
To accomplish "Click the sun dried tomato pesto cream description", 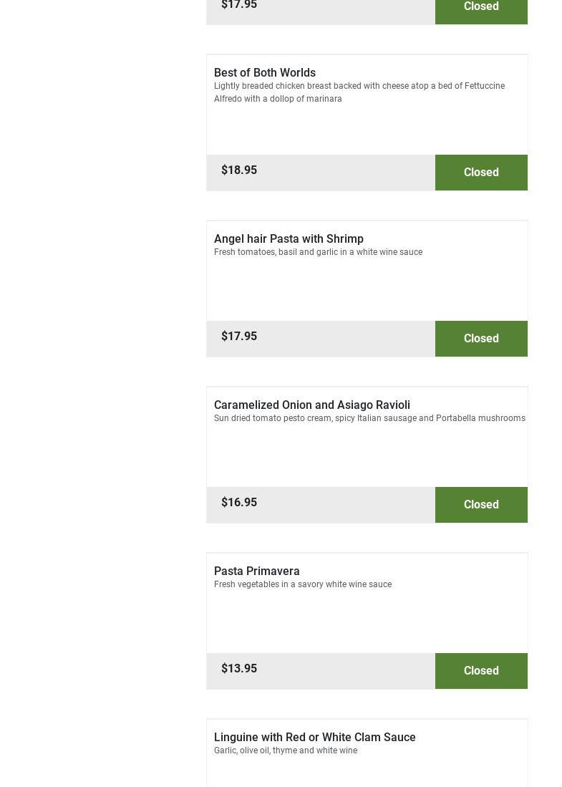I will [369, 418].
